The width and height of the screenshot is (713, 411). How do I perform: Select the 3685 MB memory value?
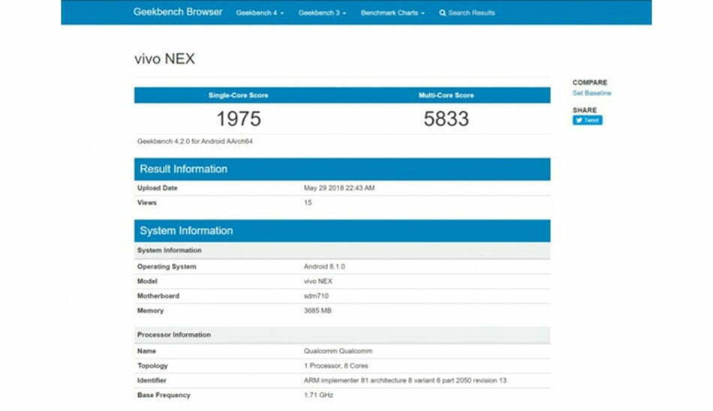pyautogui.click(x=317, y=311)
